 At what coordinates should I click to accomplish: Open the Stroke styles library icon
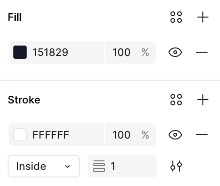pyautogui.click(x=176, y=100)
